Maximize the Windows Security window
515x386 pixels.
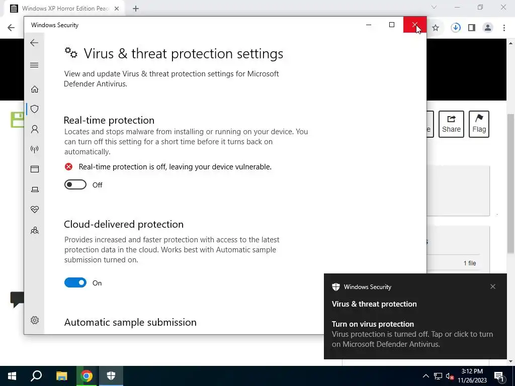pos(391,25)
